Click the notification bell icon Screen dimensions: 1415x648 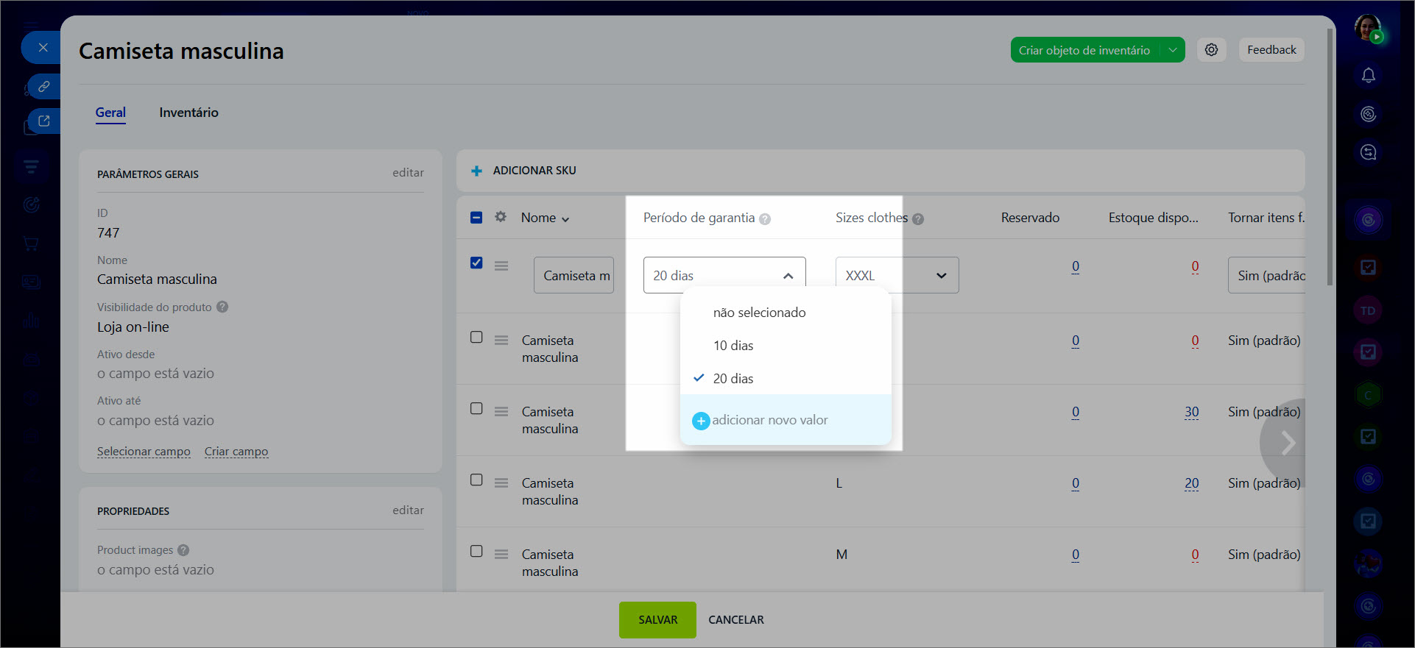click(x=1368, y=76)
